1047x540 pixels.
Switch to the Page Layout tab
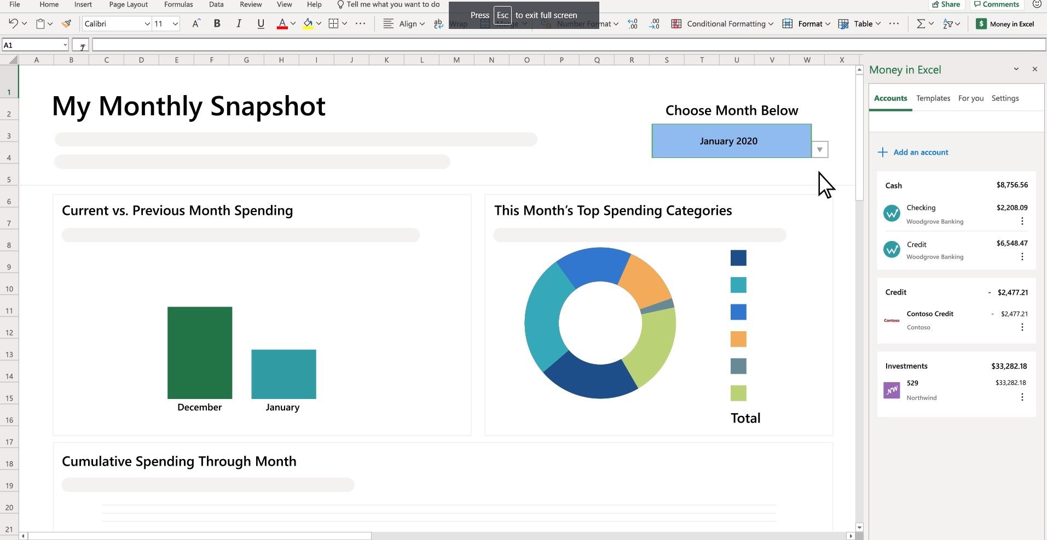[x=129, y=4]
